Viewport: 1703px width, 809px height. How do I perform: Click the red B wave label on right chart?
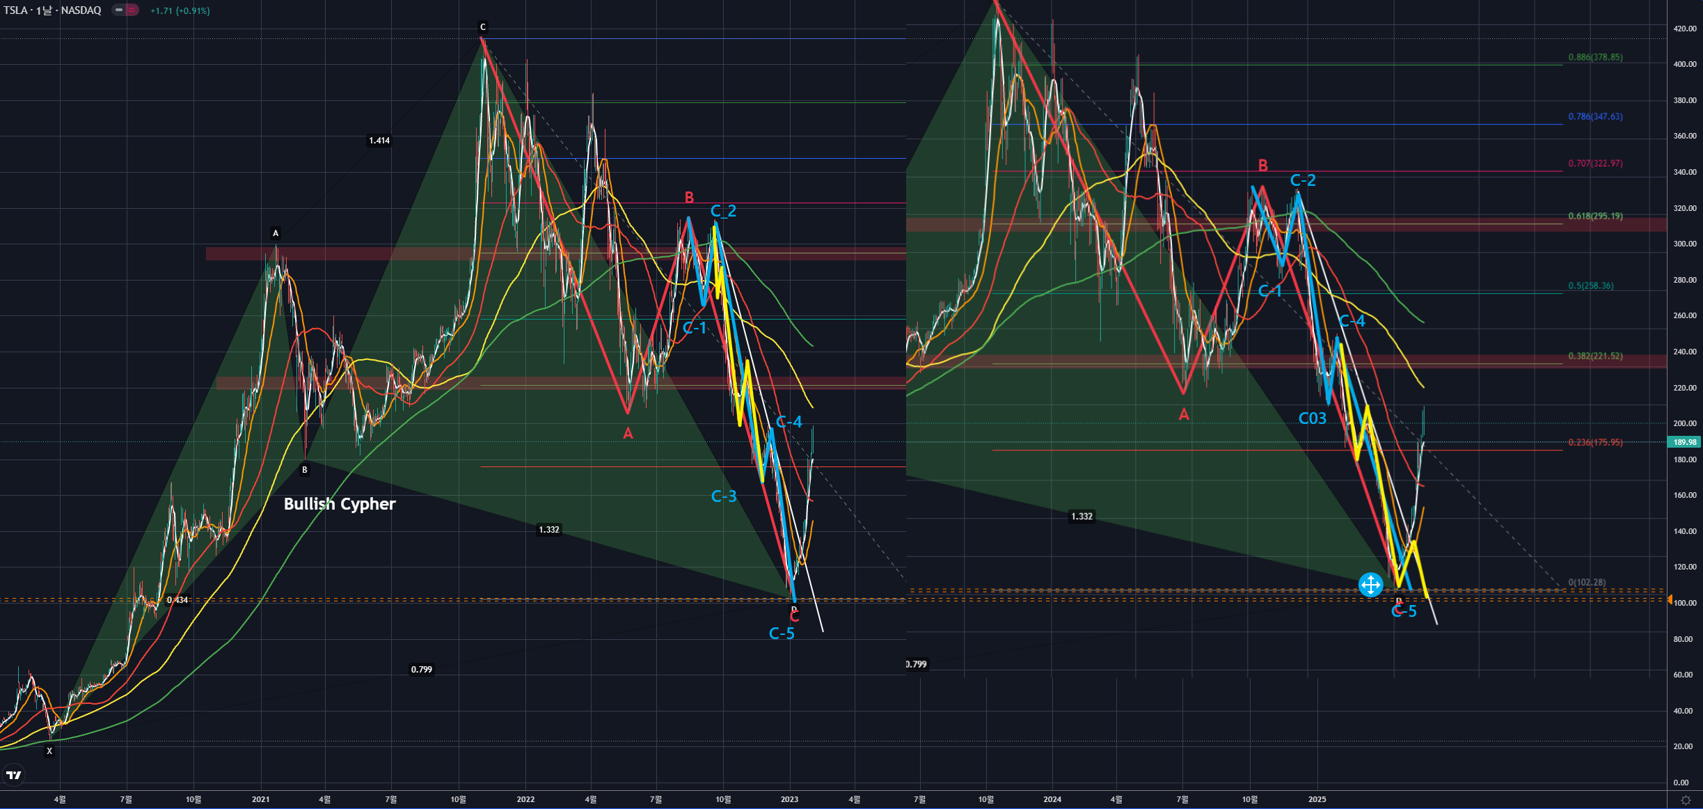(1262, 166)
